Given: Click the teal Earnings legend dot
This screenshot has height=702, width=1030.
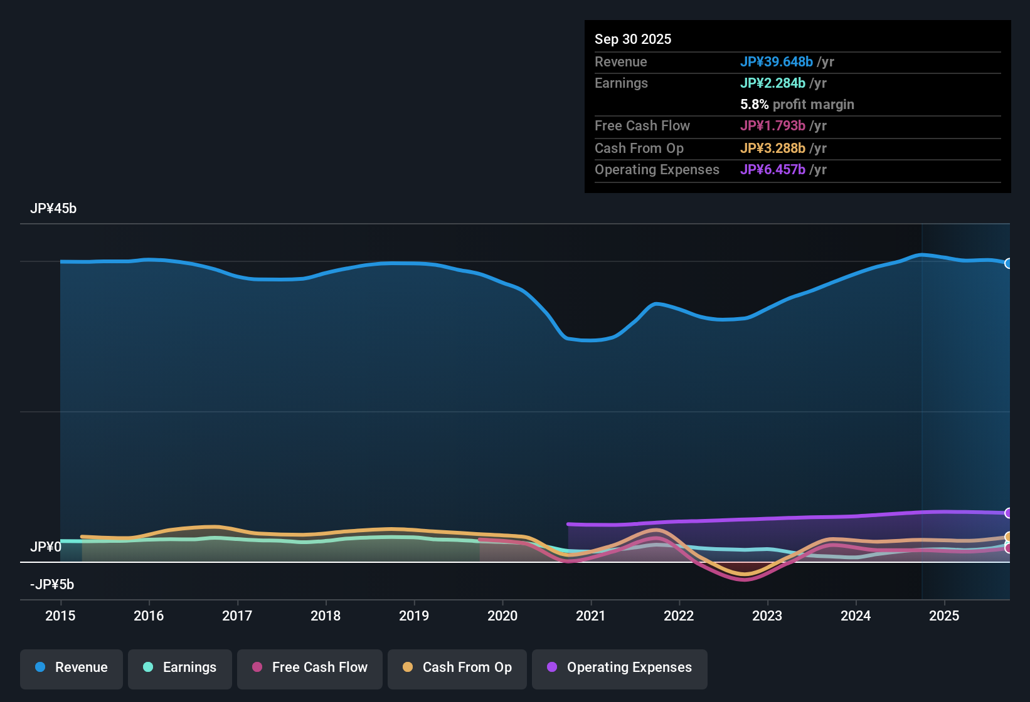Looking at the screenshot, I should pos(148,668).
